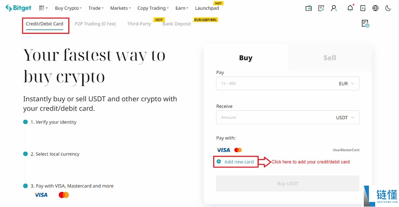Toggle dark mode moon icon

(x=388, y=8)
